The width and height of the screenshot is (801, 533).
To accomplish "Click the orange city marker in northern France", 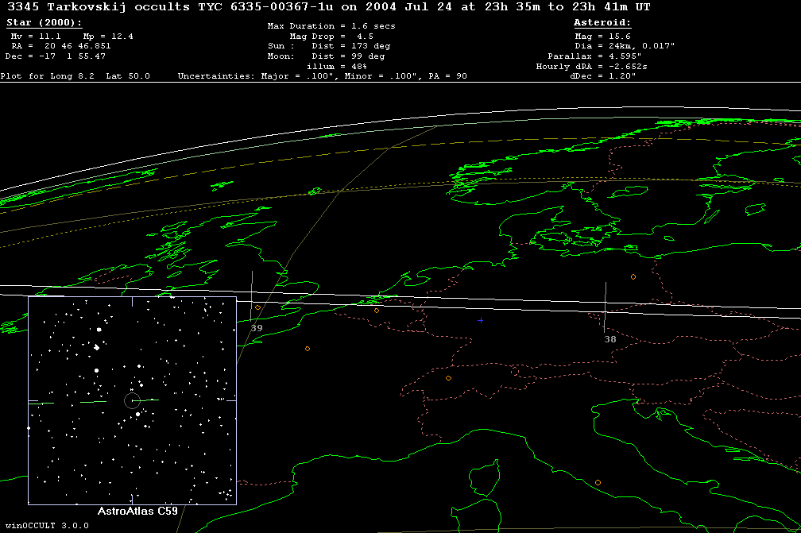I will point(308,349).
